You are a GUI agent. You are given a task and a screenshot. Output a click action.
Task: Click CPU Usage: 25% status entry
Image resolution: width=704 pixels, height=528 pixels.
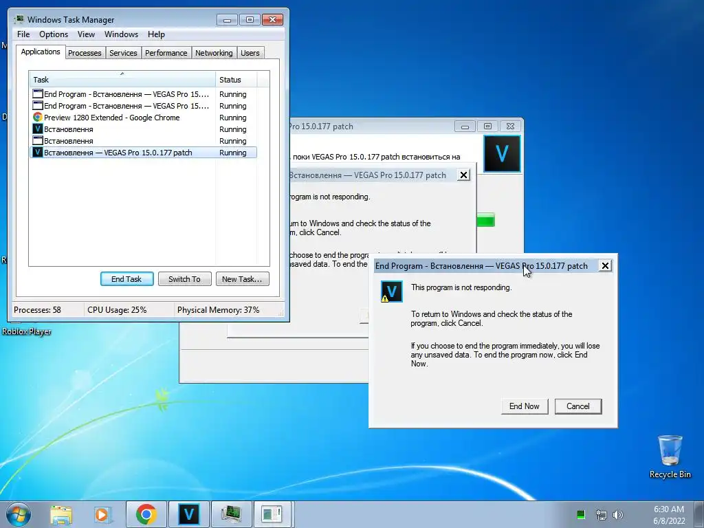tap(117, 310)
